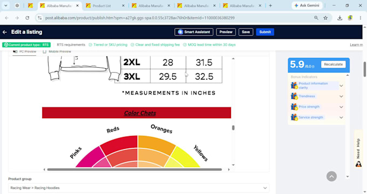
Task: Expand Product information clarity indicator
Action: coord(341,85)
